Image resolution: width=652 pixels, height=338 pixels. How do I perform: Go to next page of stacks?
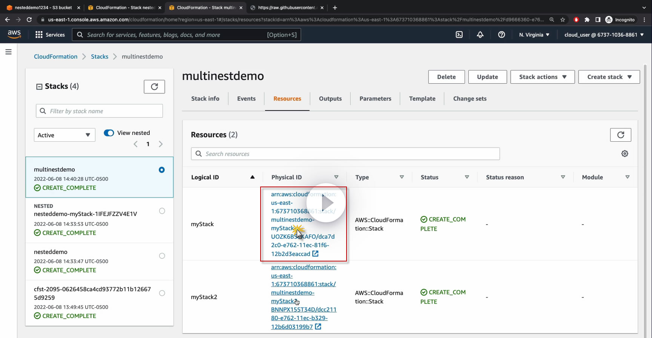coord(161,144)
